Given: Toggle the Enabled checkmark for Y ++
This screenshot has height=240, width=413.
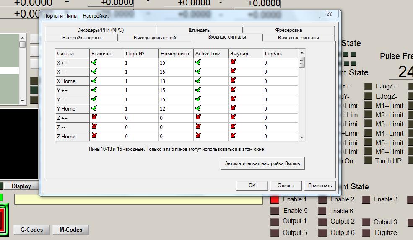Looking at the screenshot, I should tap(94, 90).
